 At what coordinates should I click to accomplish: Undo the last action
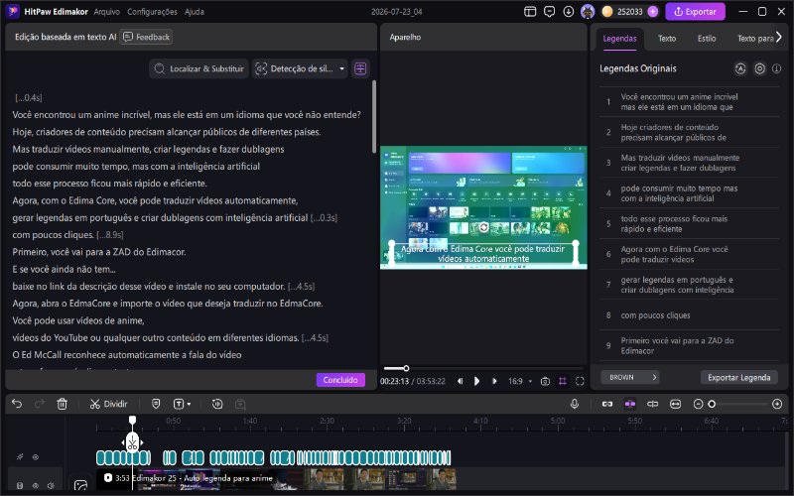[17, 404]
